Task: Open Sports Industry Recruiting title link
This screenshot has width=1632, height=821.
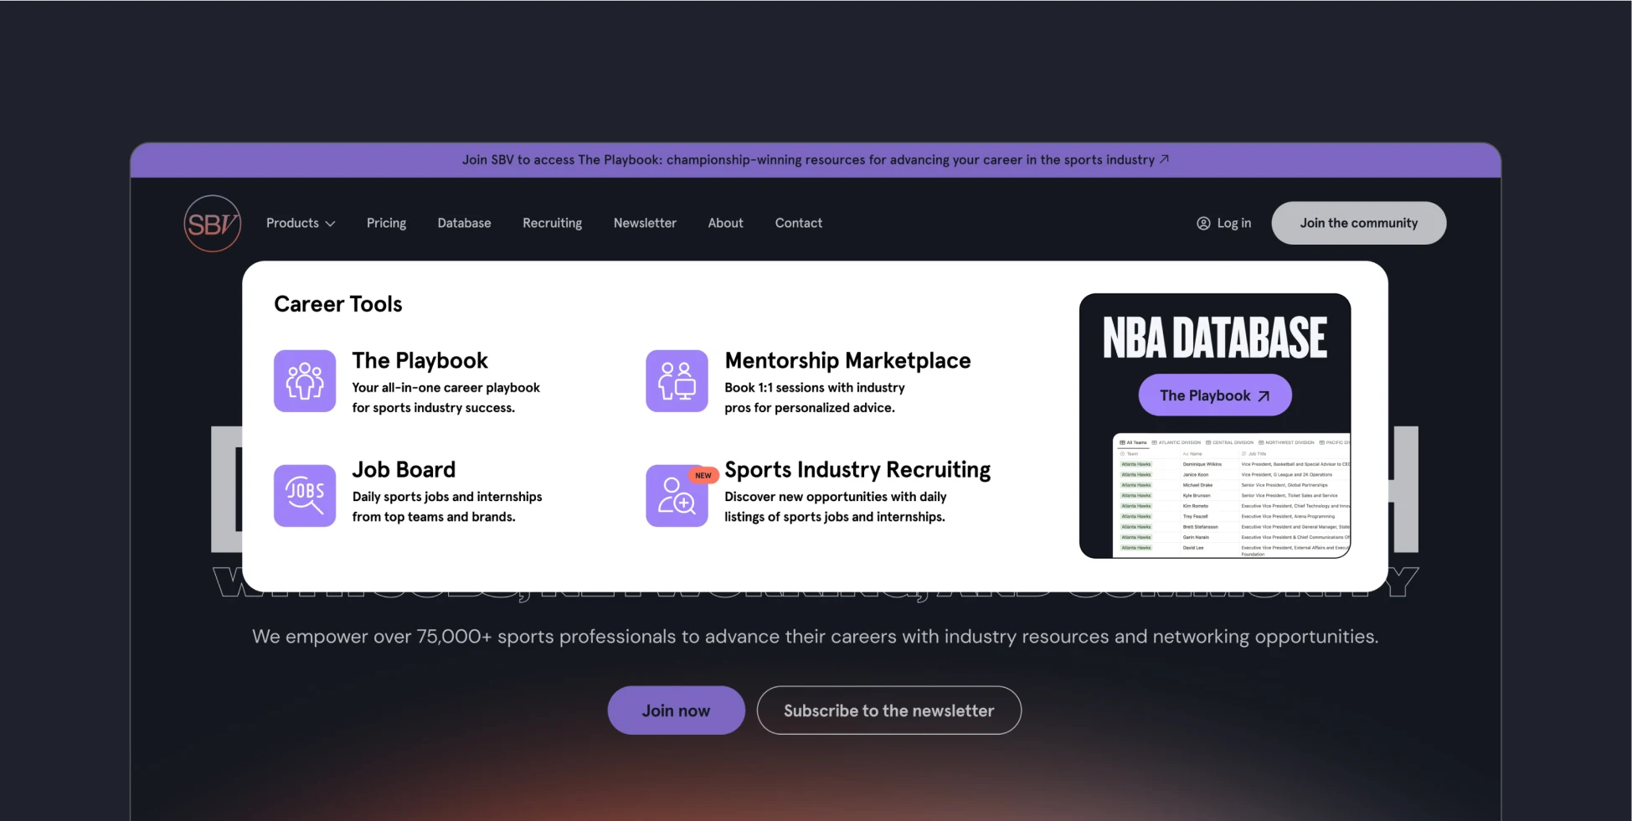Action: tap(857, 471)
